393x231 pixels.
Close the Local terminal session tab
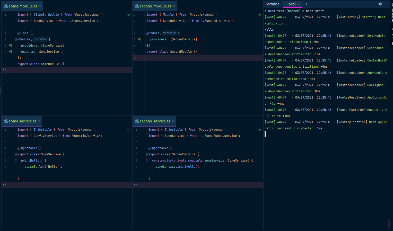tap(299, 4)
